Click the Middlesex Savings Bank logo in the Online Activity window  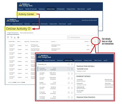[x=13, y=20]
